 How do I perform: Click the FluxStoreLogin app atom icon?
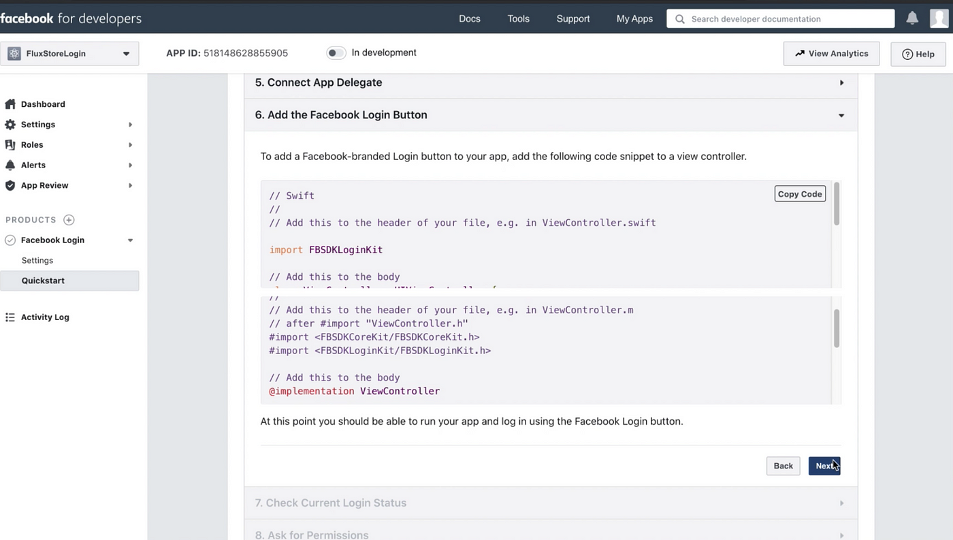(x=14, y=53)
